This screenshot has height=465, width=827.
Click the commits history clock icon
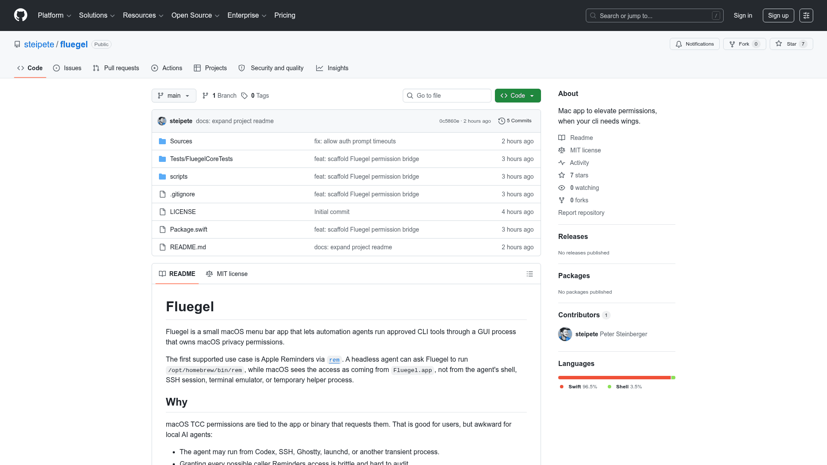501,121
